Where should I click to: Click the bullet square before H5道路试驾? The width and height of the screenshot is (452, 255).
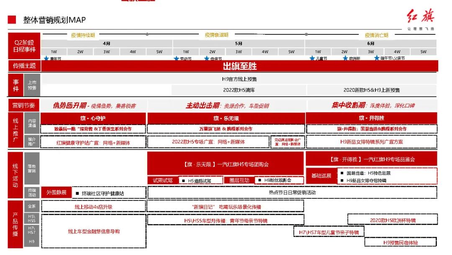click(183, 180)
